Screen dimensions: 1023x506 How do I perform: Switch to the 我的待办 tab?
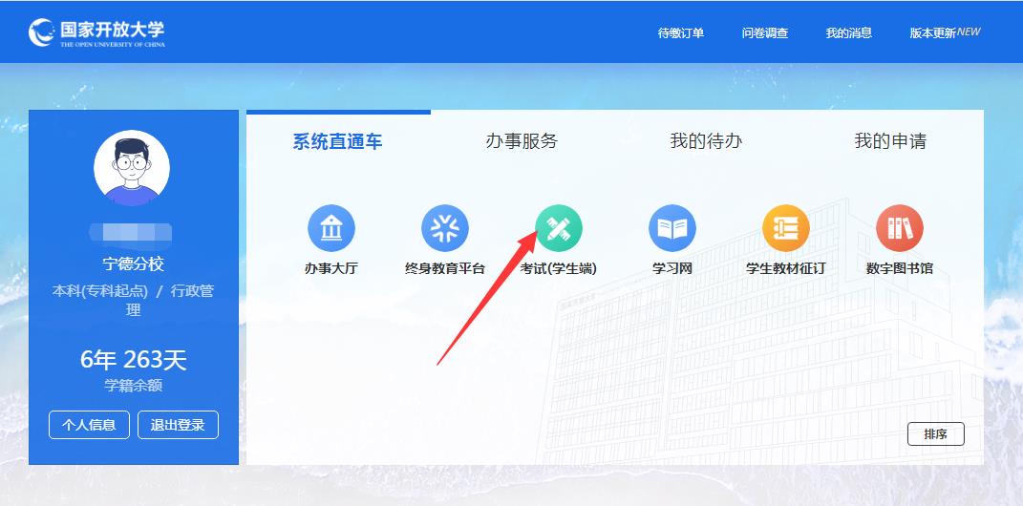click(706, 141)
